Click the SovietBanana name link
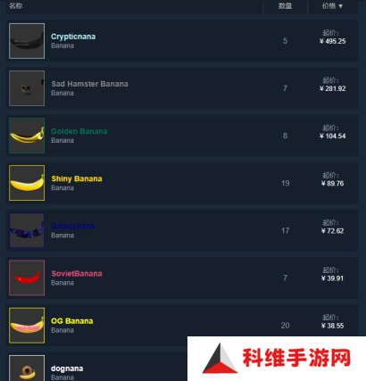Screen dimensions: 366x381 click(x=77, y=274)
